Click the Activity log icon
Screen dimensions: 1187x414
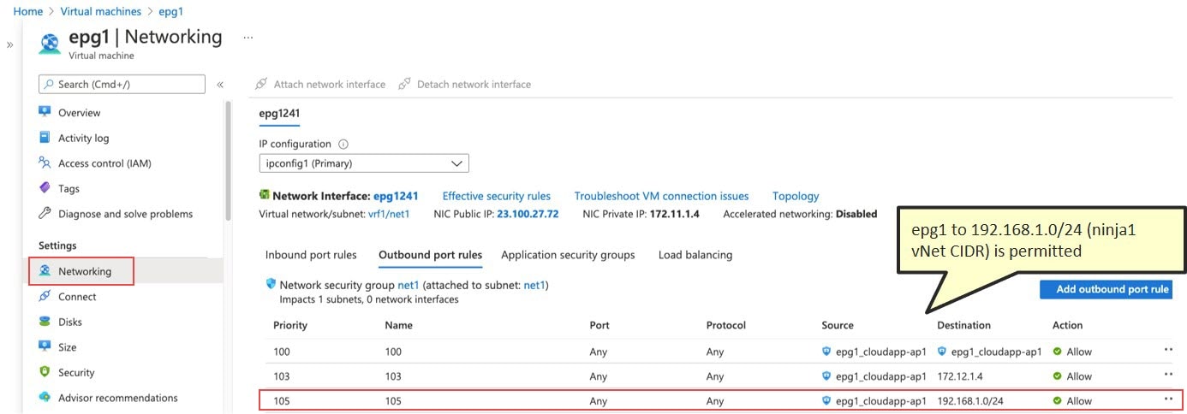tap(45, 138)
